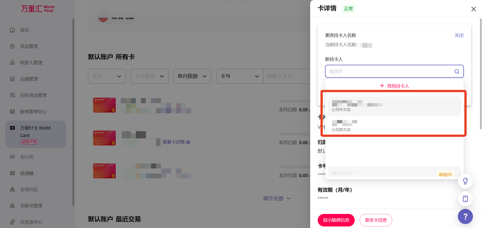Open the purple help question mark button

point(465,216)
